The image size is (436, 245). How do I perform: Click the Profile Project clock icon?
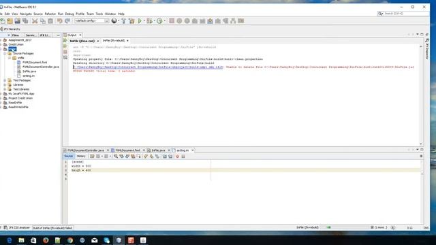coord(159,21)
